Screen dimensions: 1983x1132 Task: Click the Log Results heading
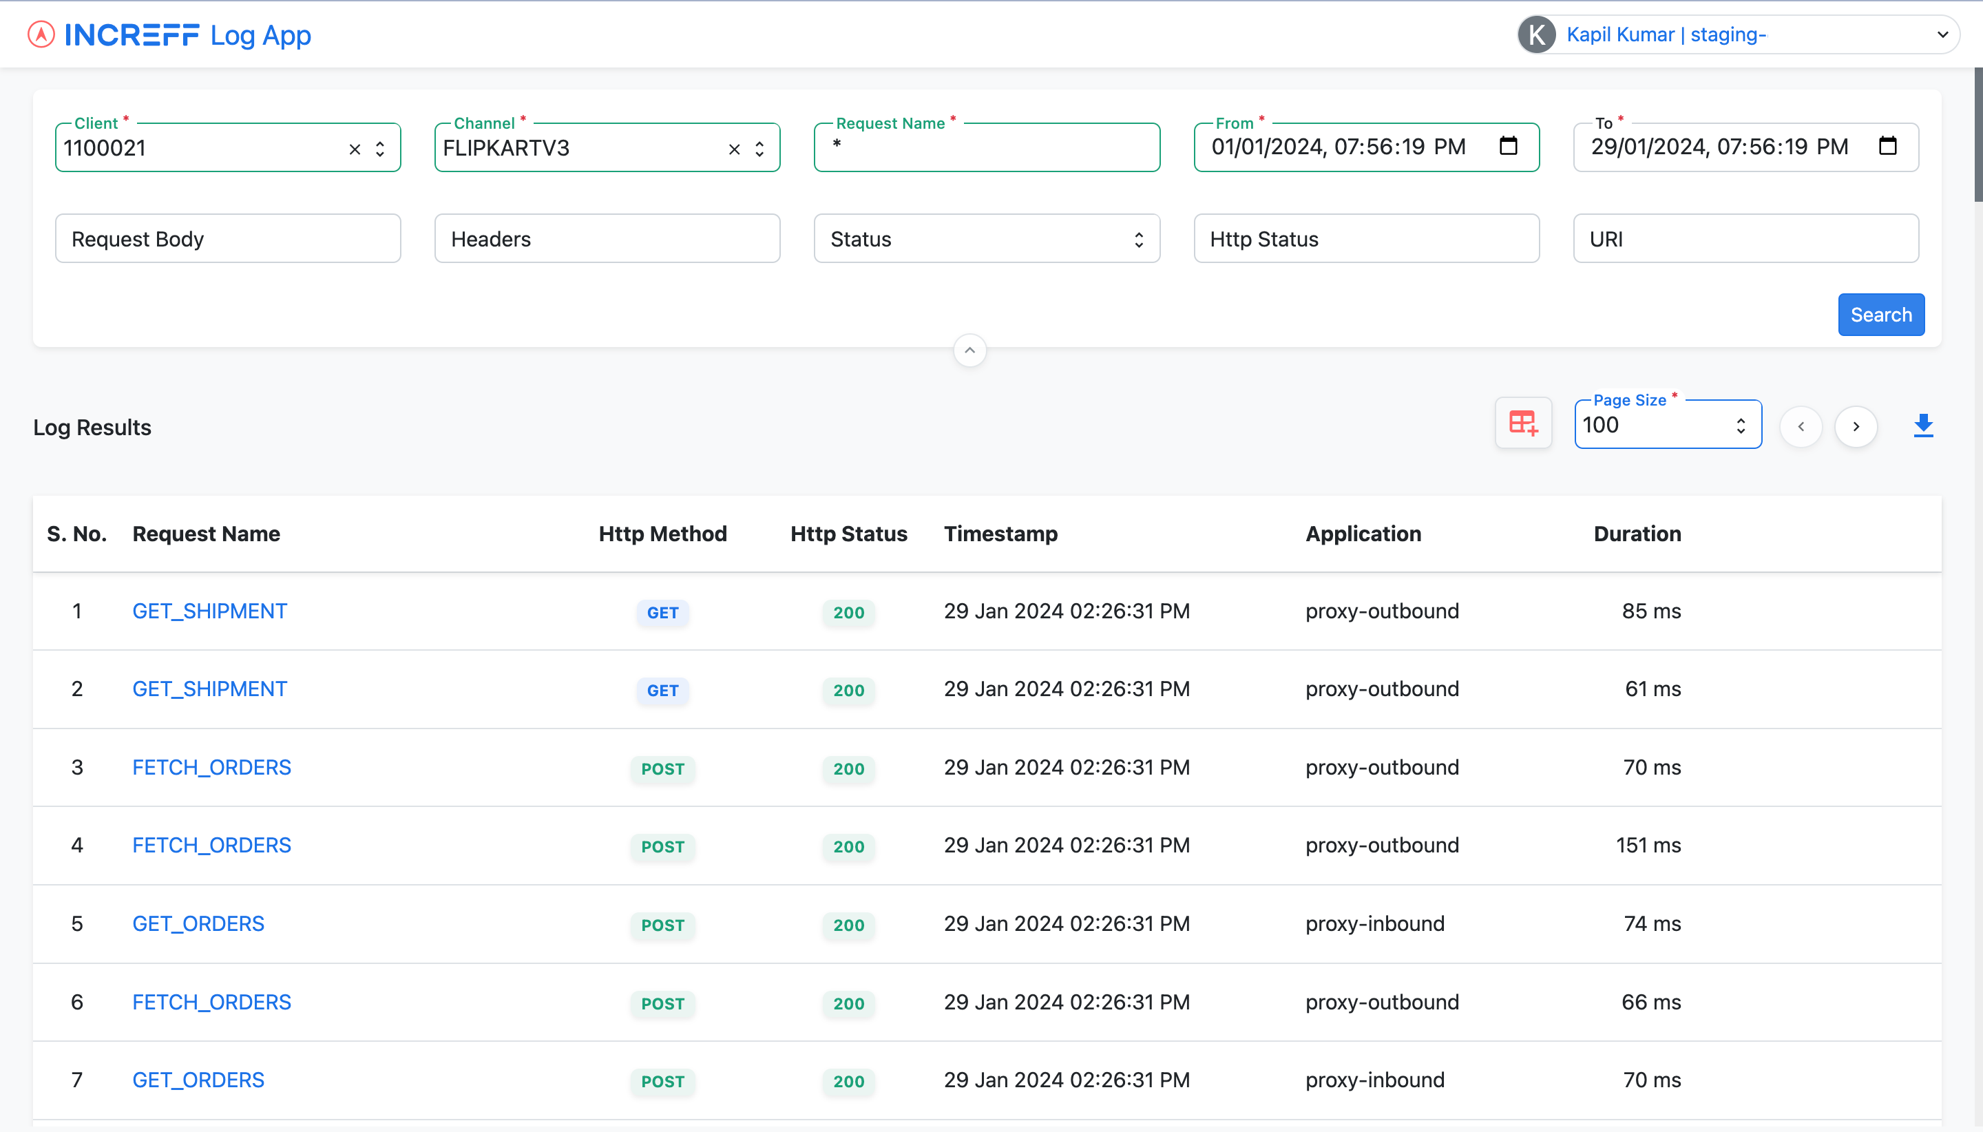click(x=92, y=427)
